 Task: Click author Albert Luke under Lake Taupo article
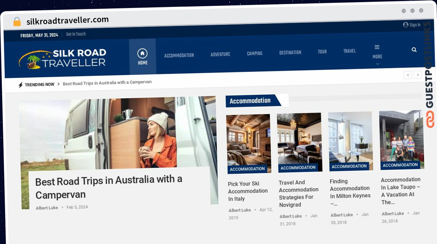pos(393,214)
